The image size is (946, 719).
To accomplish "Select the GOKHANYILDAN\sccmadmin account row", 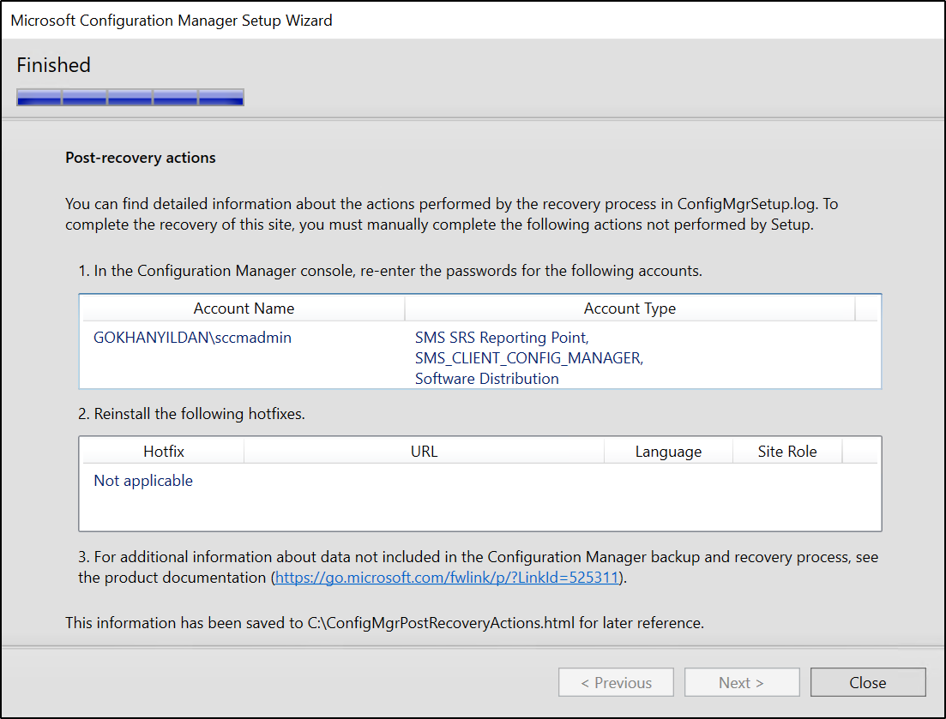I will (479, 357).
